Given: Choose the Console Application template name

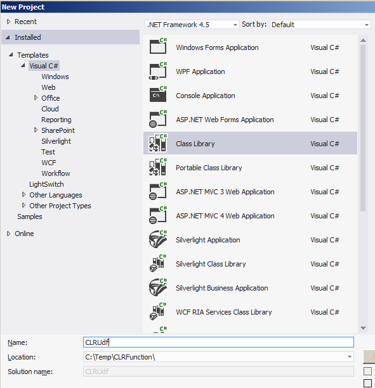Looking at the screenshot, I should pos(205,96).
